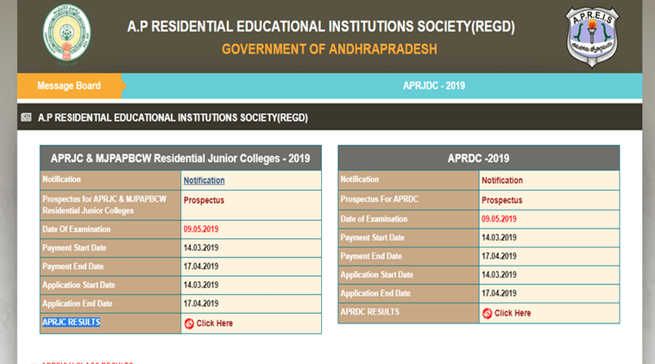655x364 pixels.
Task: Click the A.P.R.E.I.S shield logo
Action: pyautogui.click(x=592, y=37)
